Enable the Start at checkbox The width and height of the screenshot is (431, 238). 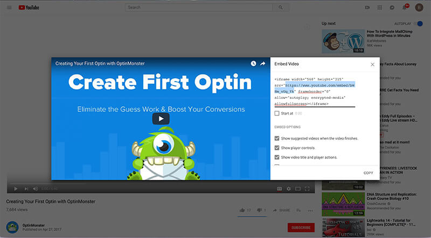[x=277, y=113]
